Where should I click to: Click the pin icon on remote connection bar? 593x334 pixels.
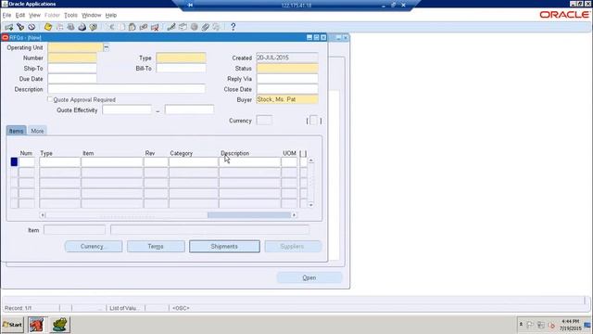tap(190, 5)
